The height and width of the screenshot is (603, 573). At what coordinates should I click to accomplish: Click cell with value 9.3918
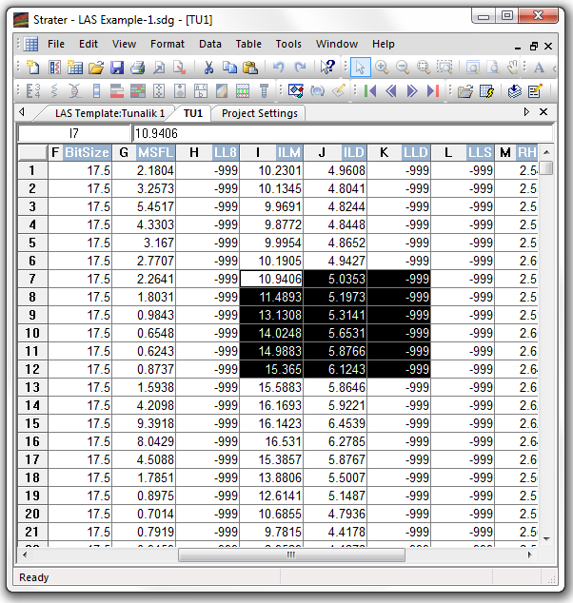[x=144, y=423]
